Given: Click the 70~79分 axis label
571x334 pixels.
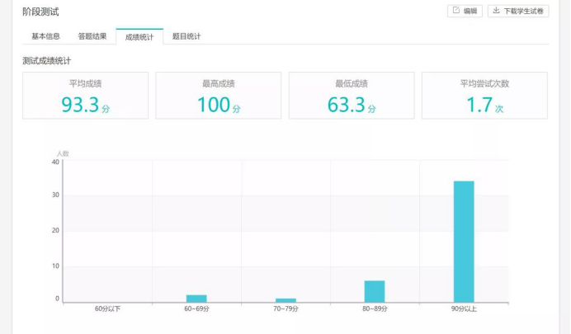Looking at the screenshot, I should [x=285, y=308].
